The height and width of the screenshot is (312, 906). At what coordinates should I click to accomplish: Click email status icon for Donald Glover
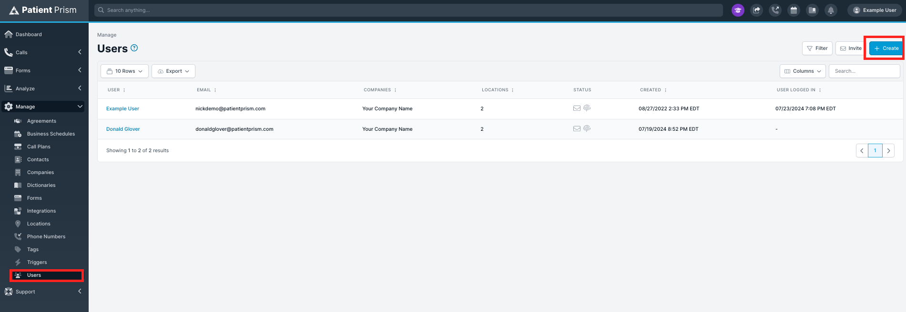[577, 128]
